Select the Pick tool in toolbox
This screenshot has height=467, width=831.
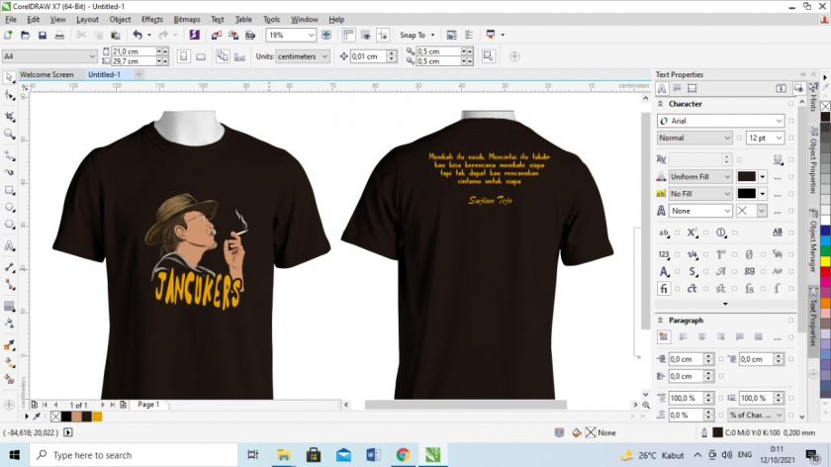point(9,77)
